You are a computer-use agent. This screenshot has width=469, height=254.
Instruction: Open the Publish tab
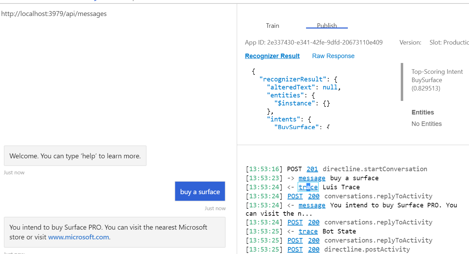click(x=327, y=26)
